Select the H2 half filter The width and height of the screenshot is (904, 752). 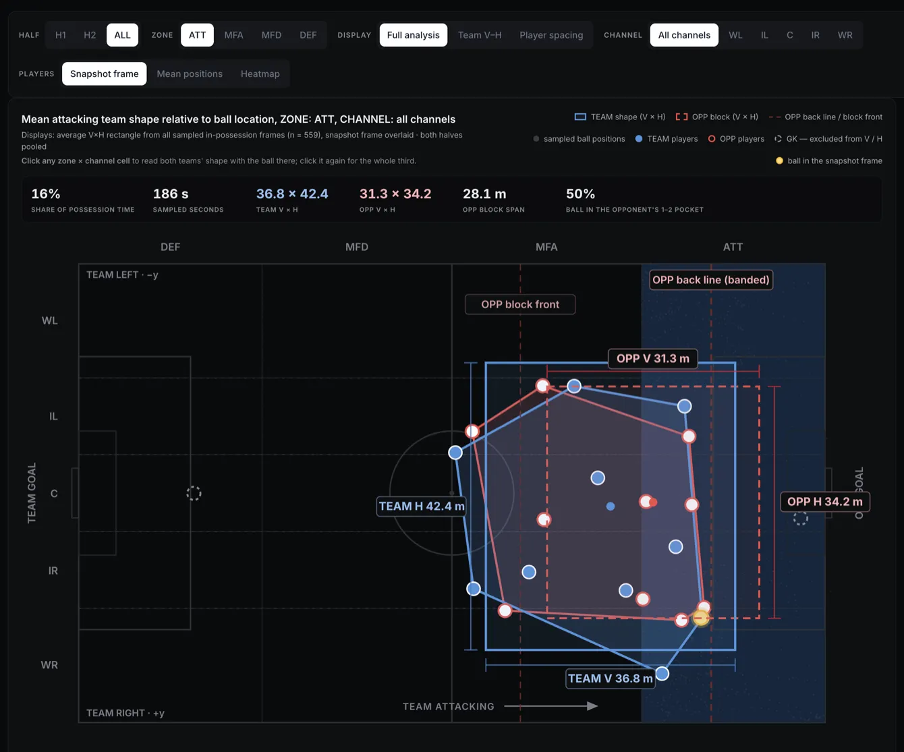[90, 35]
